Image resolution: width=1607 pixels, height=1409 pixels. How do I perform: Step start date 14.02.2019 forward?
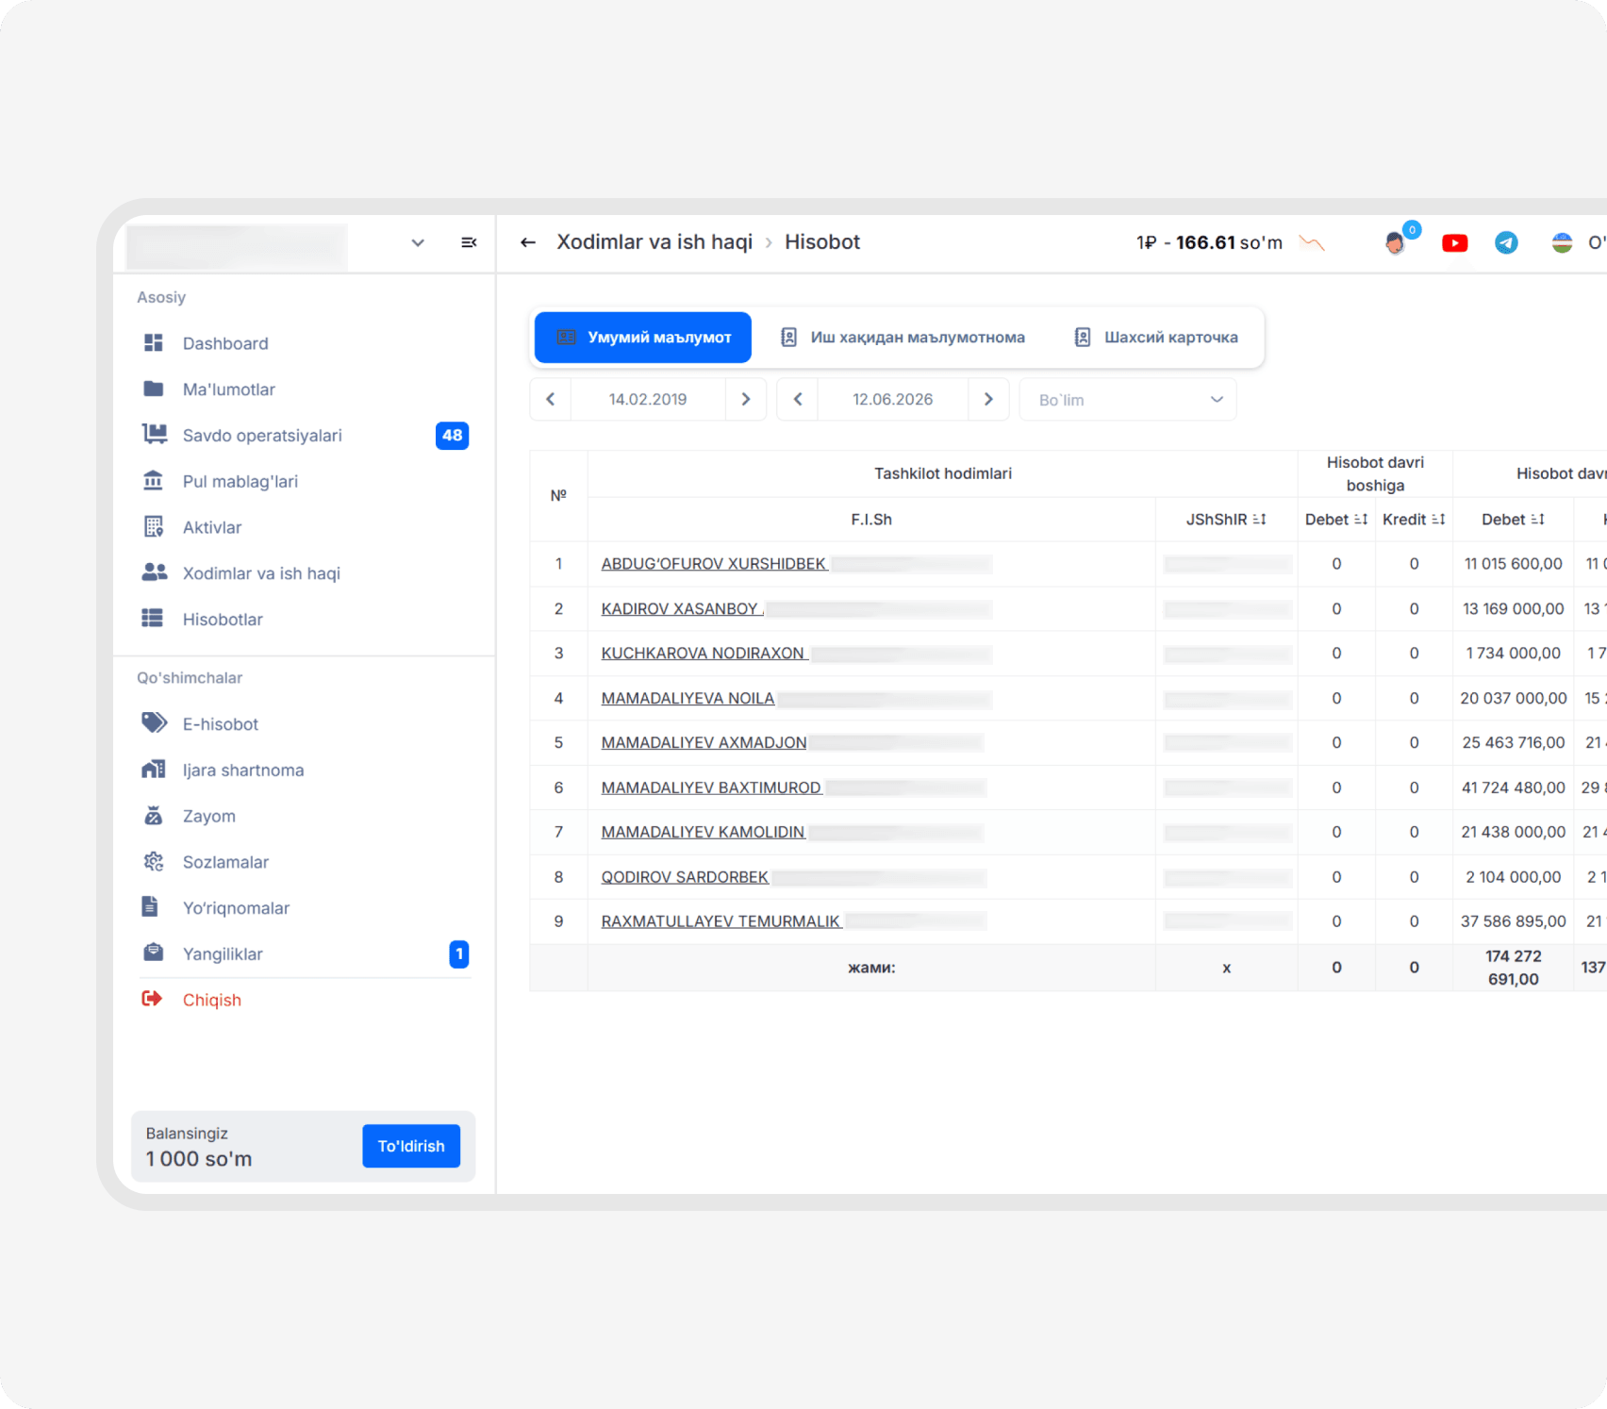(746, 400)
